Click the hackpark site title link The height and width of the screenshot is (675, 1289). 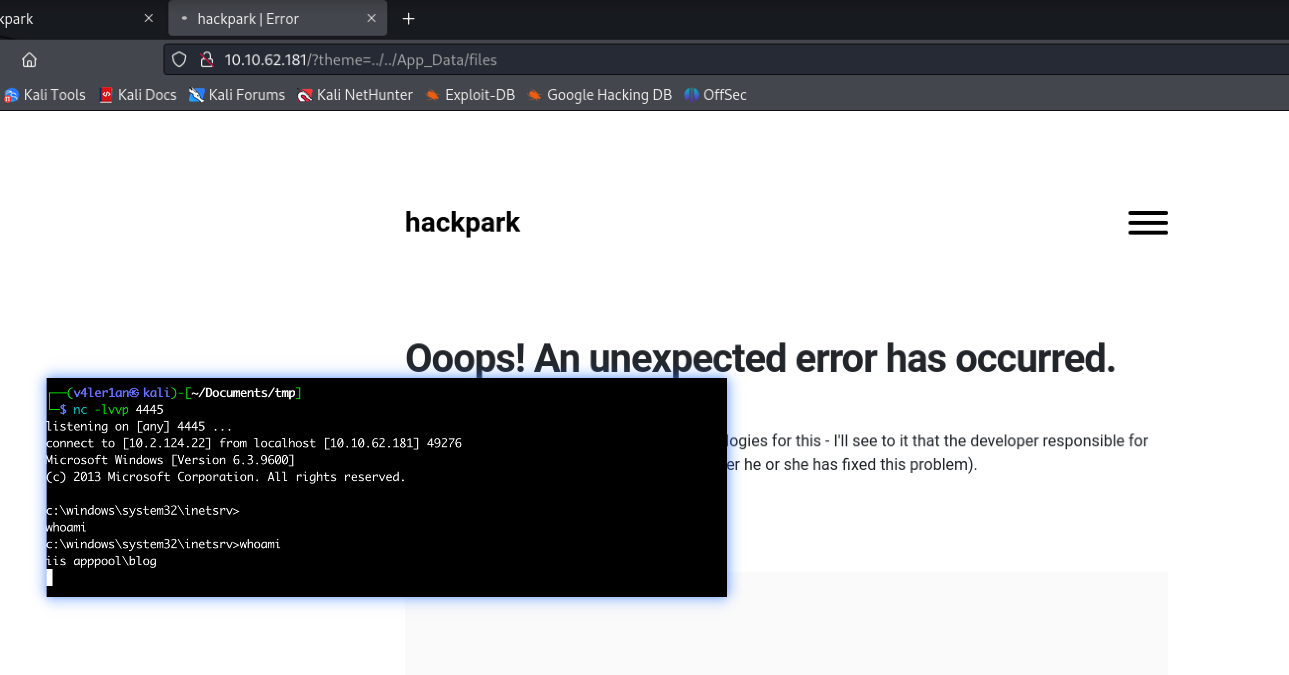[x=462, y=223]
